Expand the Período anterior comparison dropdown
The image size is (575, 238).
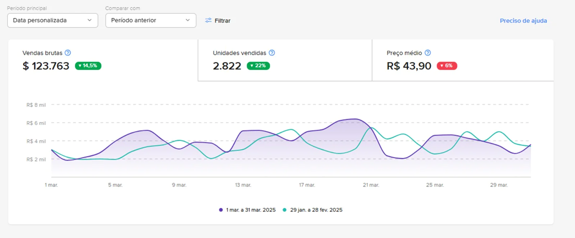coord(151,20)
